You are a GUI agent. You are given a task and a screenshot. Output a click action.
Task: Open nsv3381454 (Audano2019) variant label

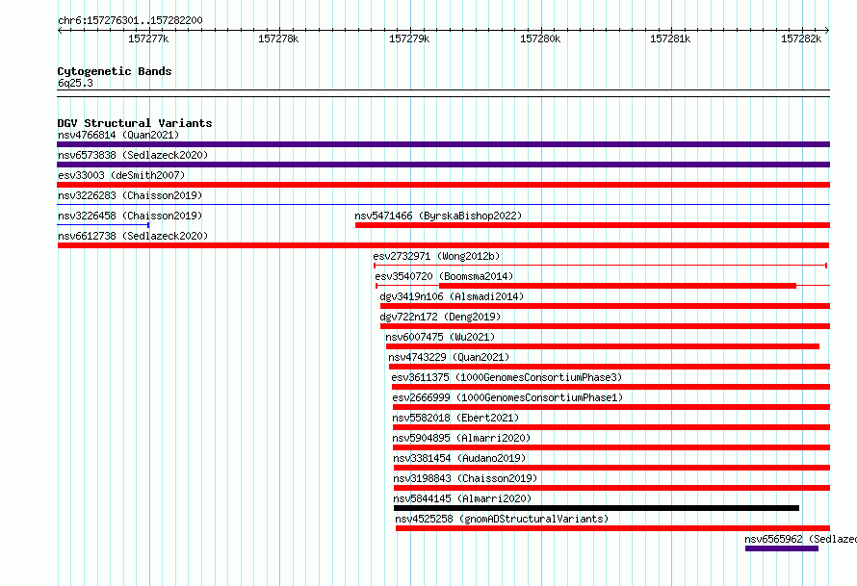[459, 458]
